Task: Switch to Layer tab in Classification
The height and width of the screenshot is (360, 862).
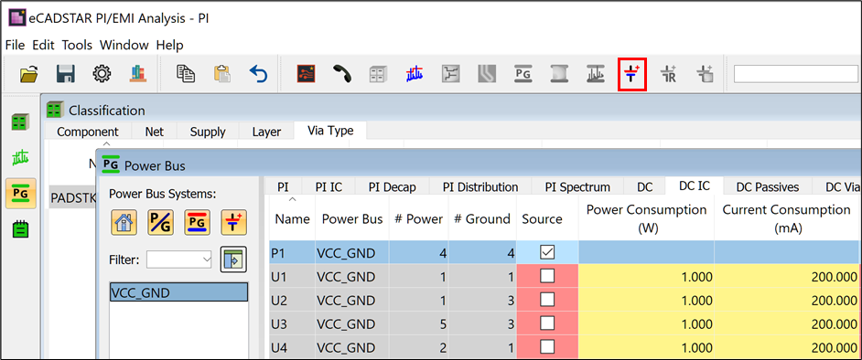Action: (266, 132)
